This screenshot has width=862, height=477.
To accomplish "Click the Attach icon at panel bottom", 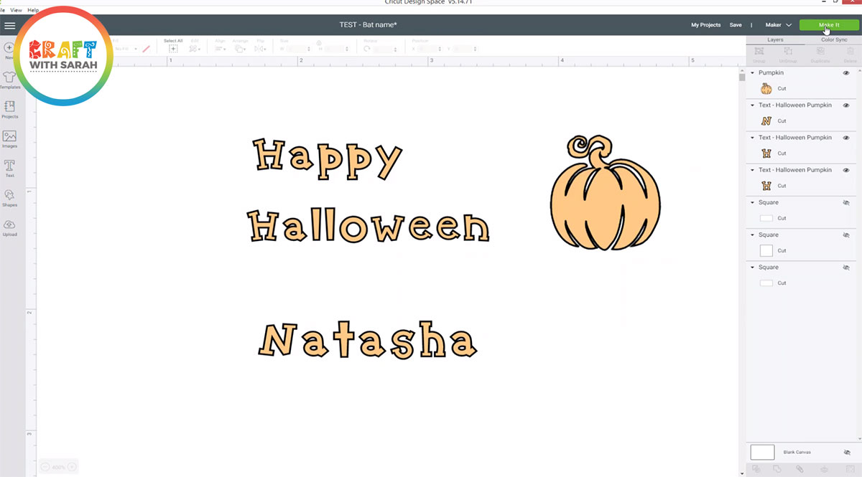I will [x=800, y=469].
